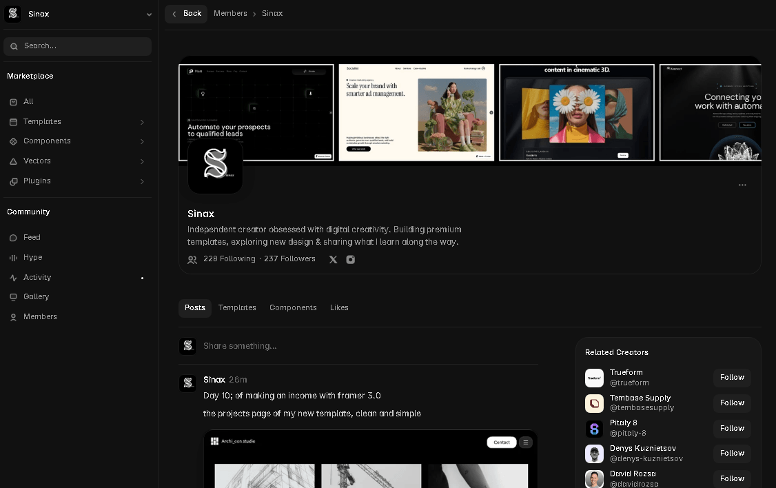Click the Templates sidebar icon
The height and width of the screenshot is (488, 776).
pos(13,122)
